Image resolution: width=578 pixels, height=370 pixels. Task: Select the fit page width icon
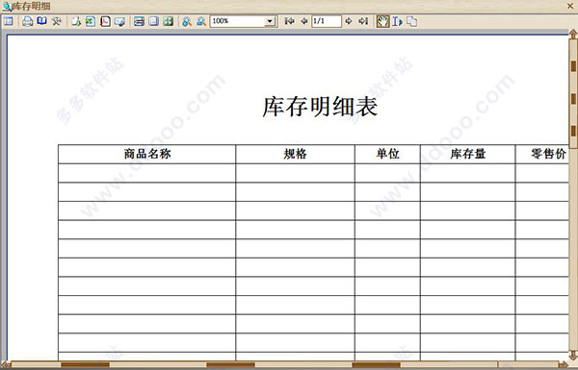click(139, 21)
